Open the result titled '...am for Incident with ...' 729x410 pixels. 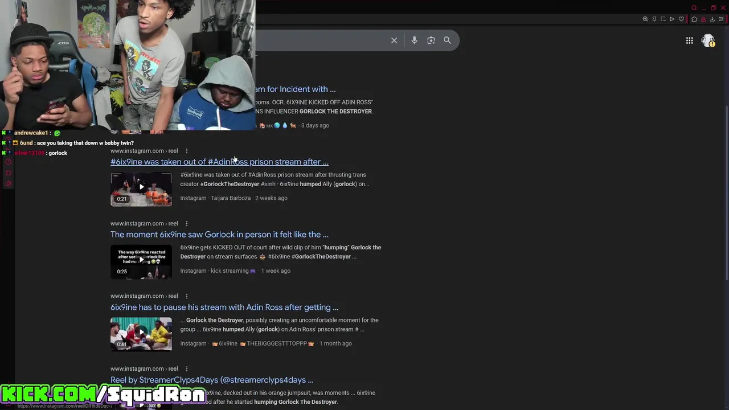point(296,89)
